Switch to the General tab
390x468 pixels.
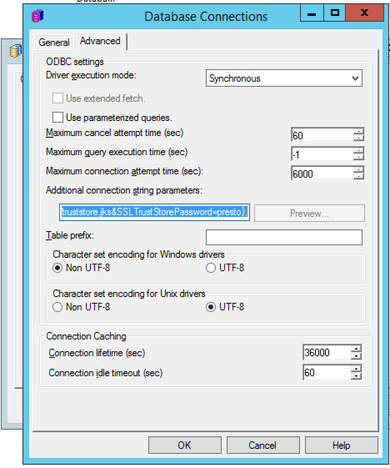[54, 43]
